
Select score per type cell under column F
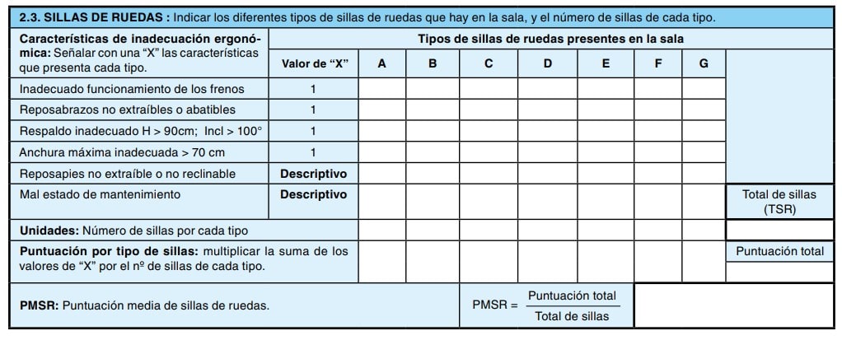[x=657, y=262]
